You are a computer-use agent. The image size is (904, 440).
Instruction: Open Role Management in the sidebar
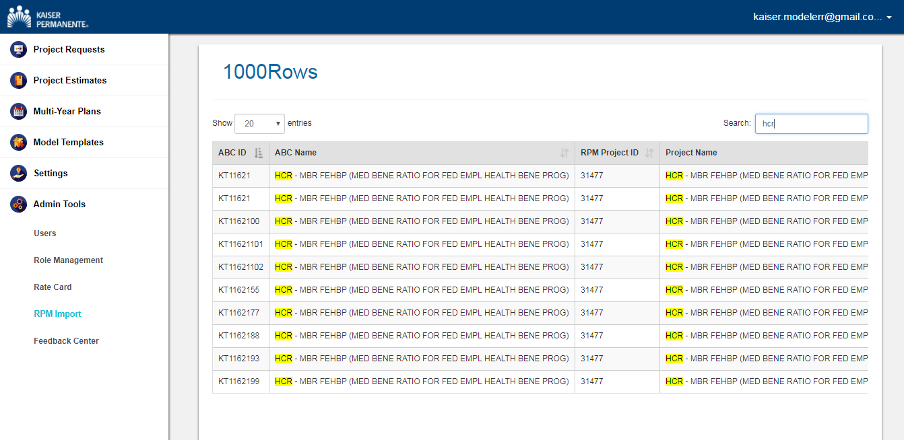68,260
